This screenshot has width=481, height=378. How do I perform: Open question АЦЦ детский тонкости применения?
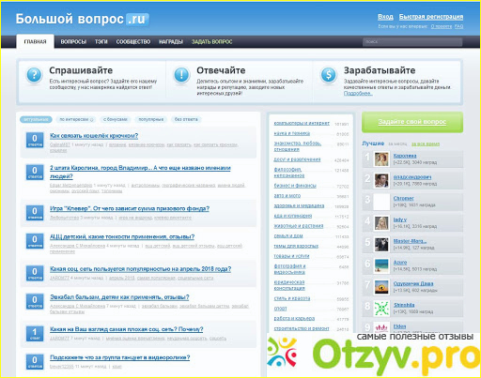(x=122, y=236)
